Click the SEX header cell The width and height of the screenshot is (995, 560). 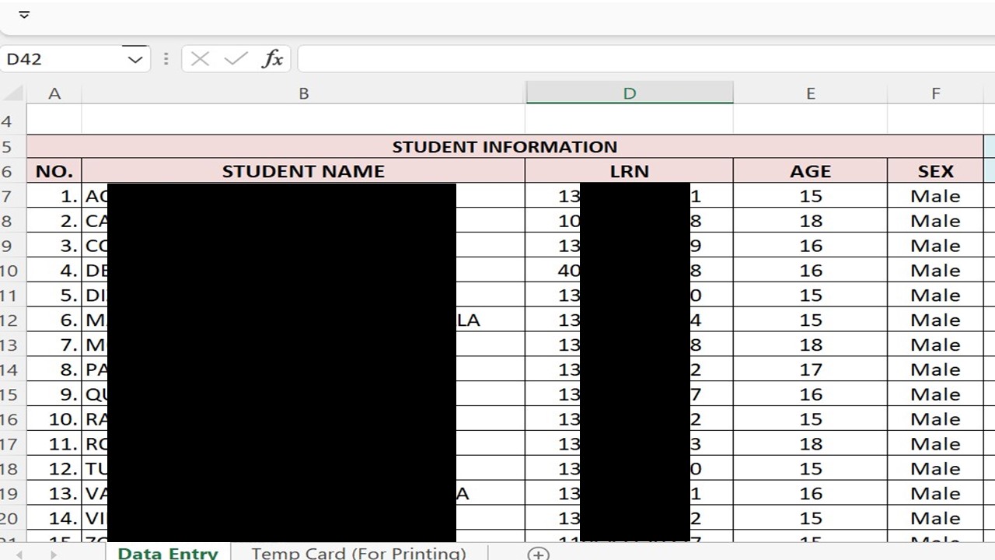935,171
